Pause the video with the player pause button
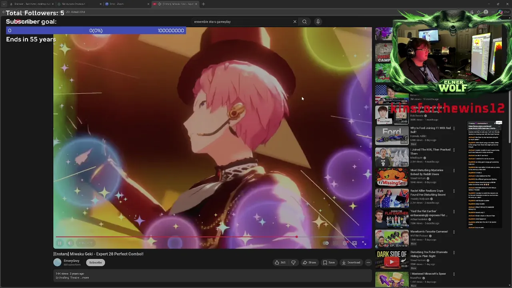Viewport: 512px width, 288px height. pyautogui.click(x=60, y=243)
